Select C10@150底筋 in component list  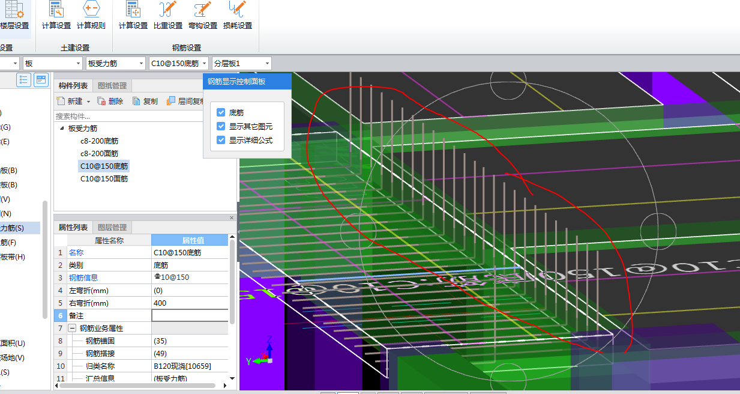104,166
